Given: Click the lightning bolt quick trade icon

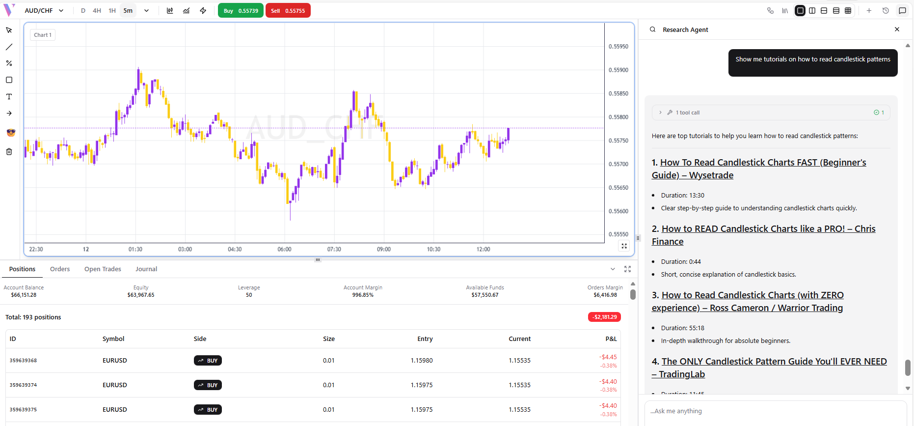Looking at the screenshot, I should pyautogui.click(x=203, y=11).
